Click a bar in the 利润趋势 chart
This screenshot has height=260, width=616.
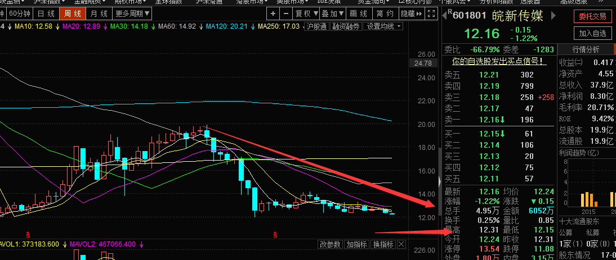588,199
